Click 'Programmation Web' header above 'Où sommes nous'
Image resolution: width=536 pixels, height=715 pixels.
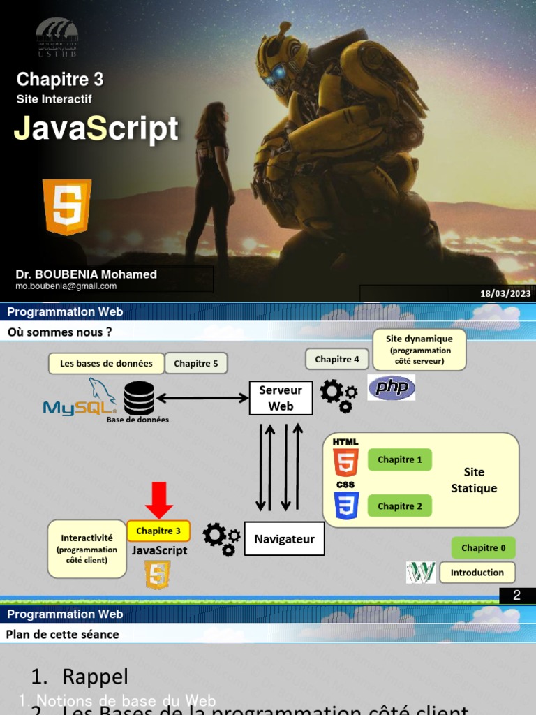pos(65,312)
